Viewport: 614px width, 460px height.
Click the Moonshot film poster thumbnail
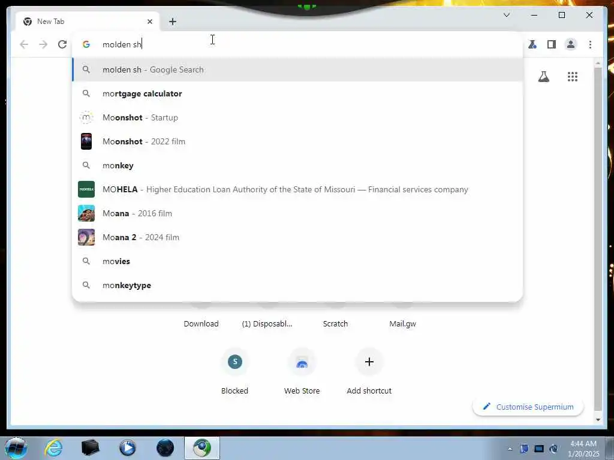(86, 141)
